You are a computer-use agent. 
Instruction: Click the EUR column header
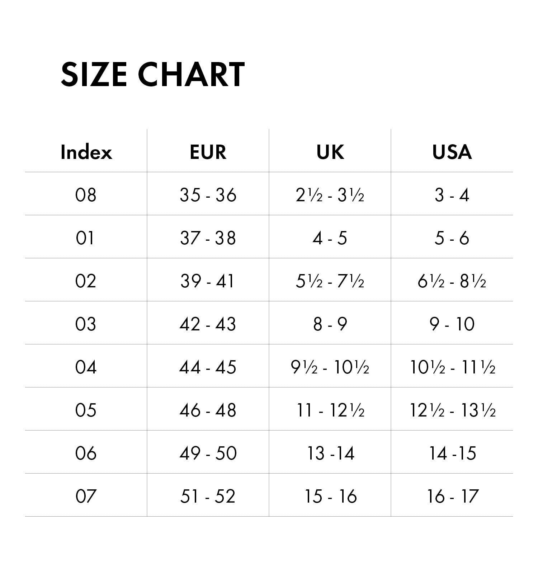click(208, 152)
